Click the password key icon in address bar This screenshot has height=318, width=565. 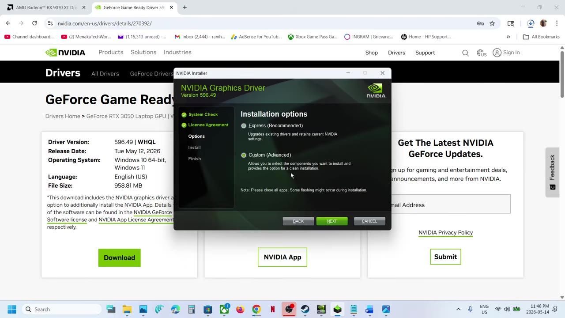480,23
